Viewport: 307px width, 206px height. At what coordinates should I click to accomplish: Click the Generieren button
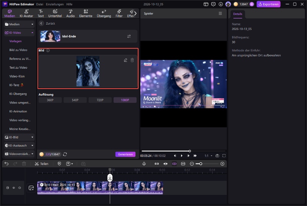125,154
